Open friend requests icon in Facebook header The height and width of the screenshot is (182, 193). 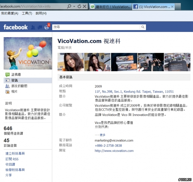click(33, 27)
